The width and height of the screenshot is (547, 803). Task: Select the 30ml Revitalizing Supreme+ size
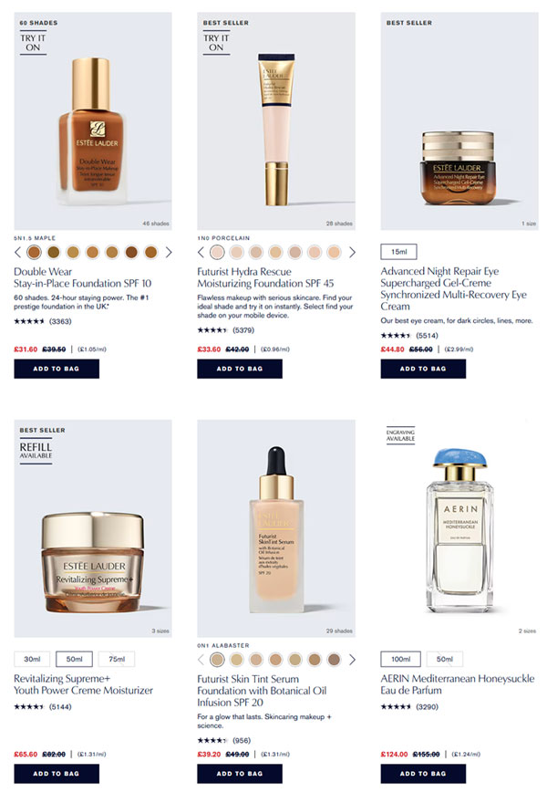tap(32, 659)
